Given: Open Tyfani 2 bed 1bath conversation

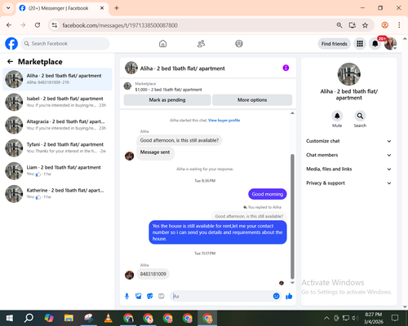Looking at the screenshot, I should pyautogui.click(x=57, y=148).
